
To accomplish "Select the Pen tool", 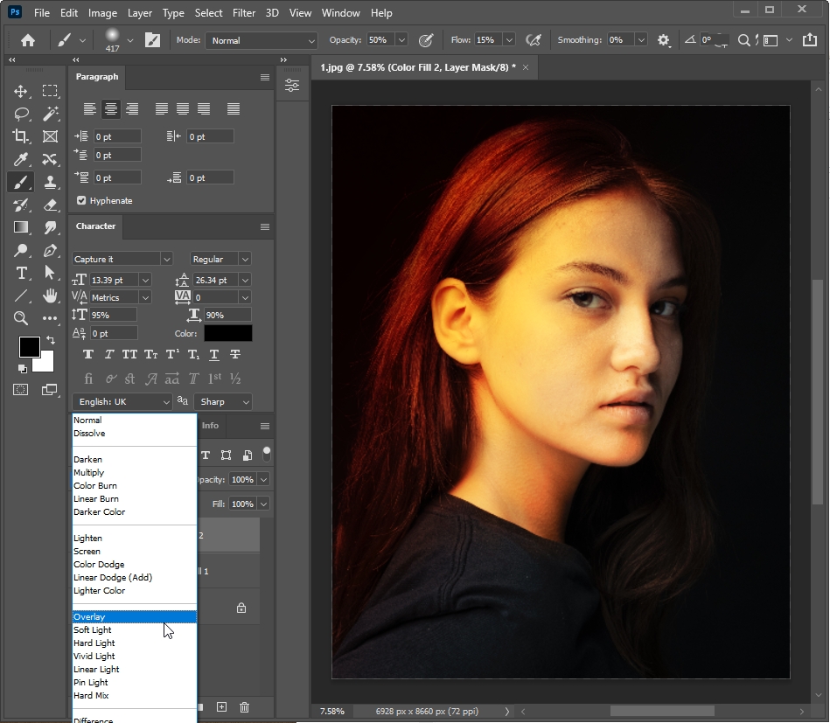I will pyautogui.click(x=51, y=250).
